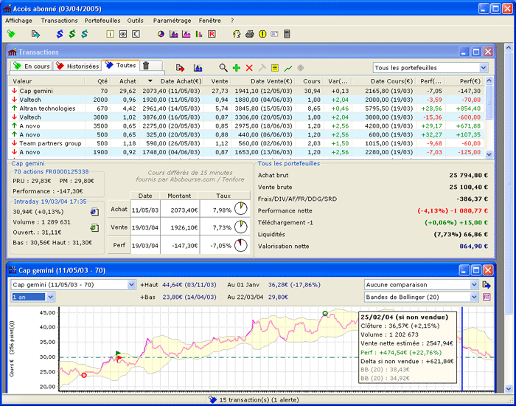Click the pie chart icon
Screen dimensions: 516x406
(x=161, y=34)
